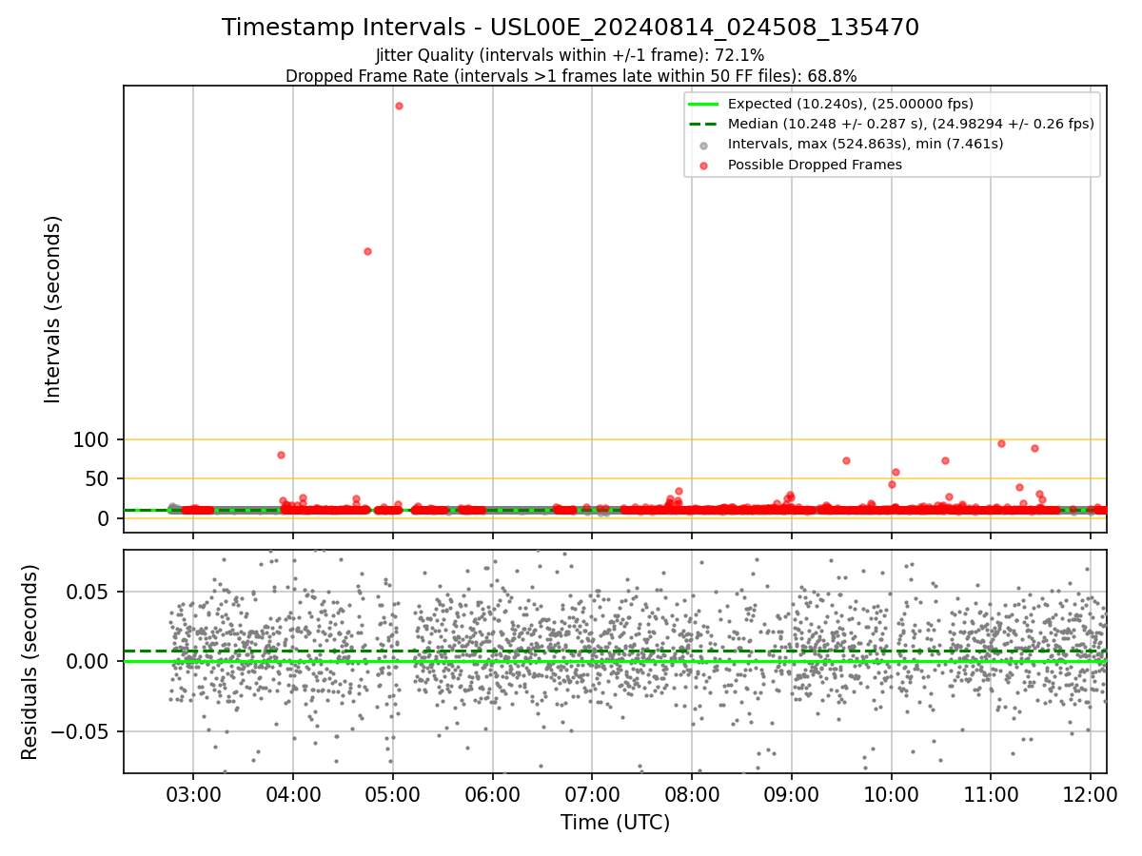The image size is (1142, 856).
Task: Click the plot title 'Timestamp Intervals - USL00E_20240814_024508_135470'
Action: point(570,28)
